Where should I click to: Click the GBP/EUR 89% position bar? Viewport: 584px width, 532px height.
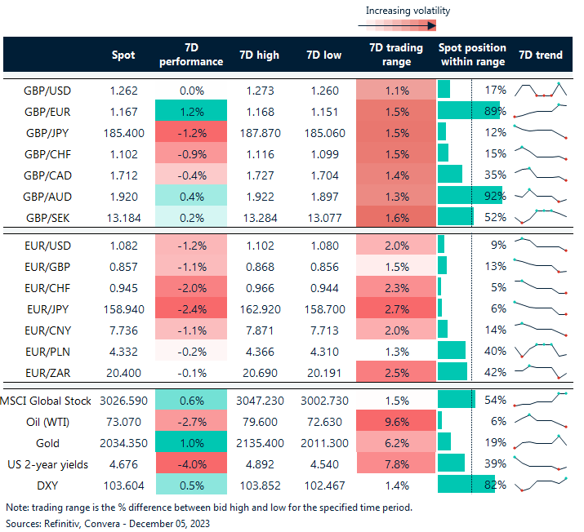click(467, 111)
